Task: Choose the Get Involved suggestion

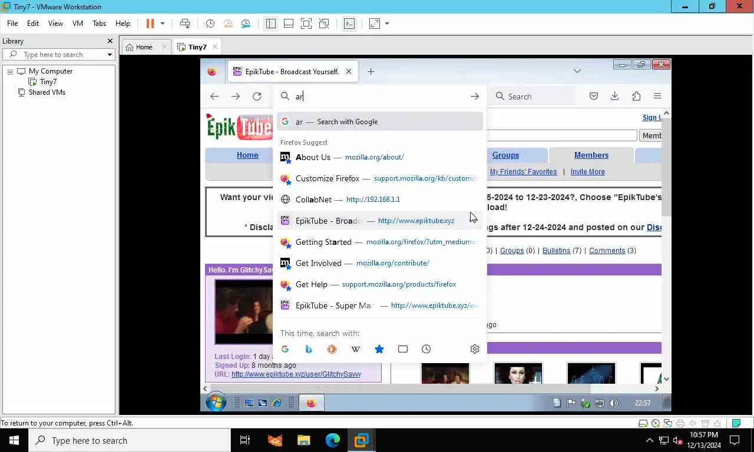Action: (380, 263)
